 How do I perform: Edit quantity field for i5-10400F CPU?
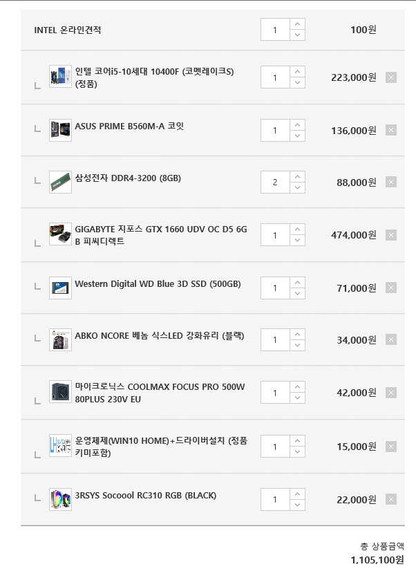click(275, 77)
